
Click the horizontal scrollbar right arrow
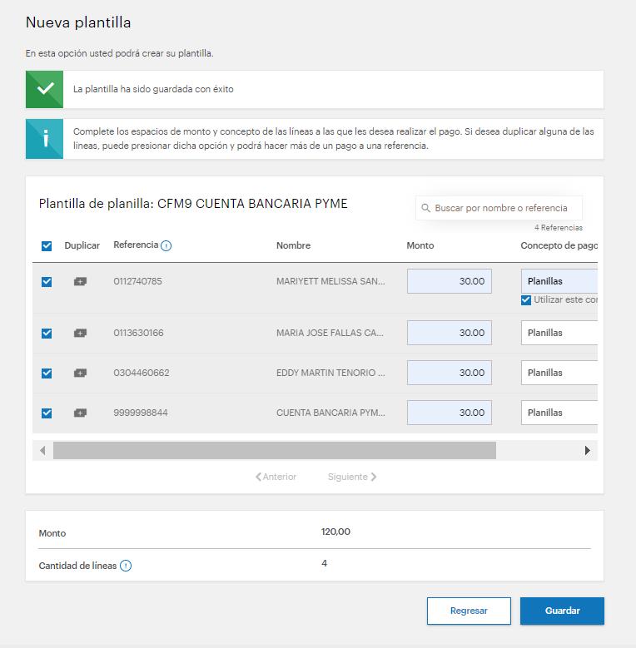pyautogui.click(x=587, y=451)
